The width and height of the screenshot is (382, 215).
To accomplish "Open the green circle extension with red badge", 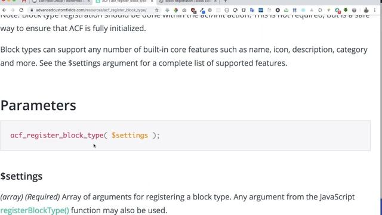I will click(337, 10).
